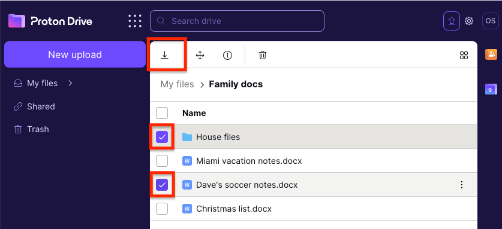Click the Proton Drive logo
This screenshot has width=502, height=229.
(50, 21)
